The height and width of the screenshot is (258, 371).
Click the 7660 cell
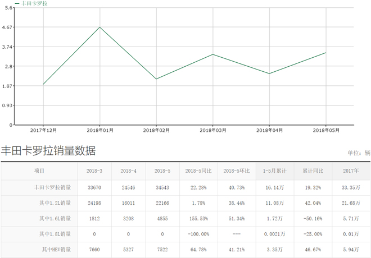pos(94,250)
